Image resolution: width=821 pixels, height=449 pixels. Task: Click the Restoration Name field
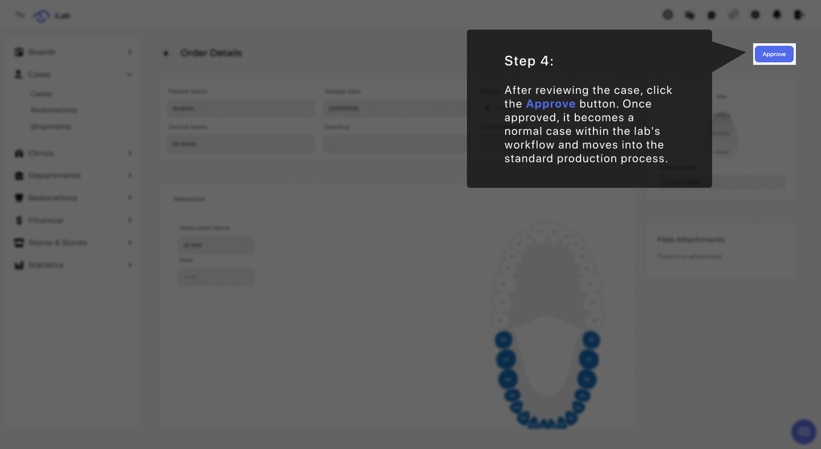click(216, 245)
